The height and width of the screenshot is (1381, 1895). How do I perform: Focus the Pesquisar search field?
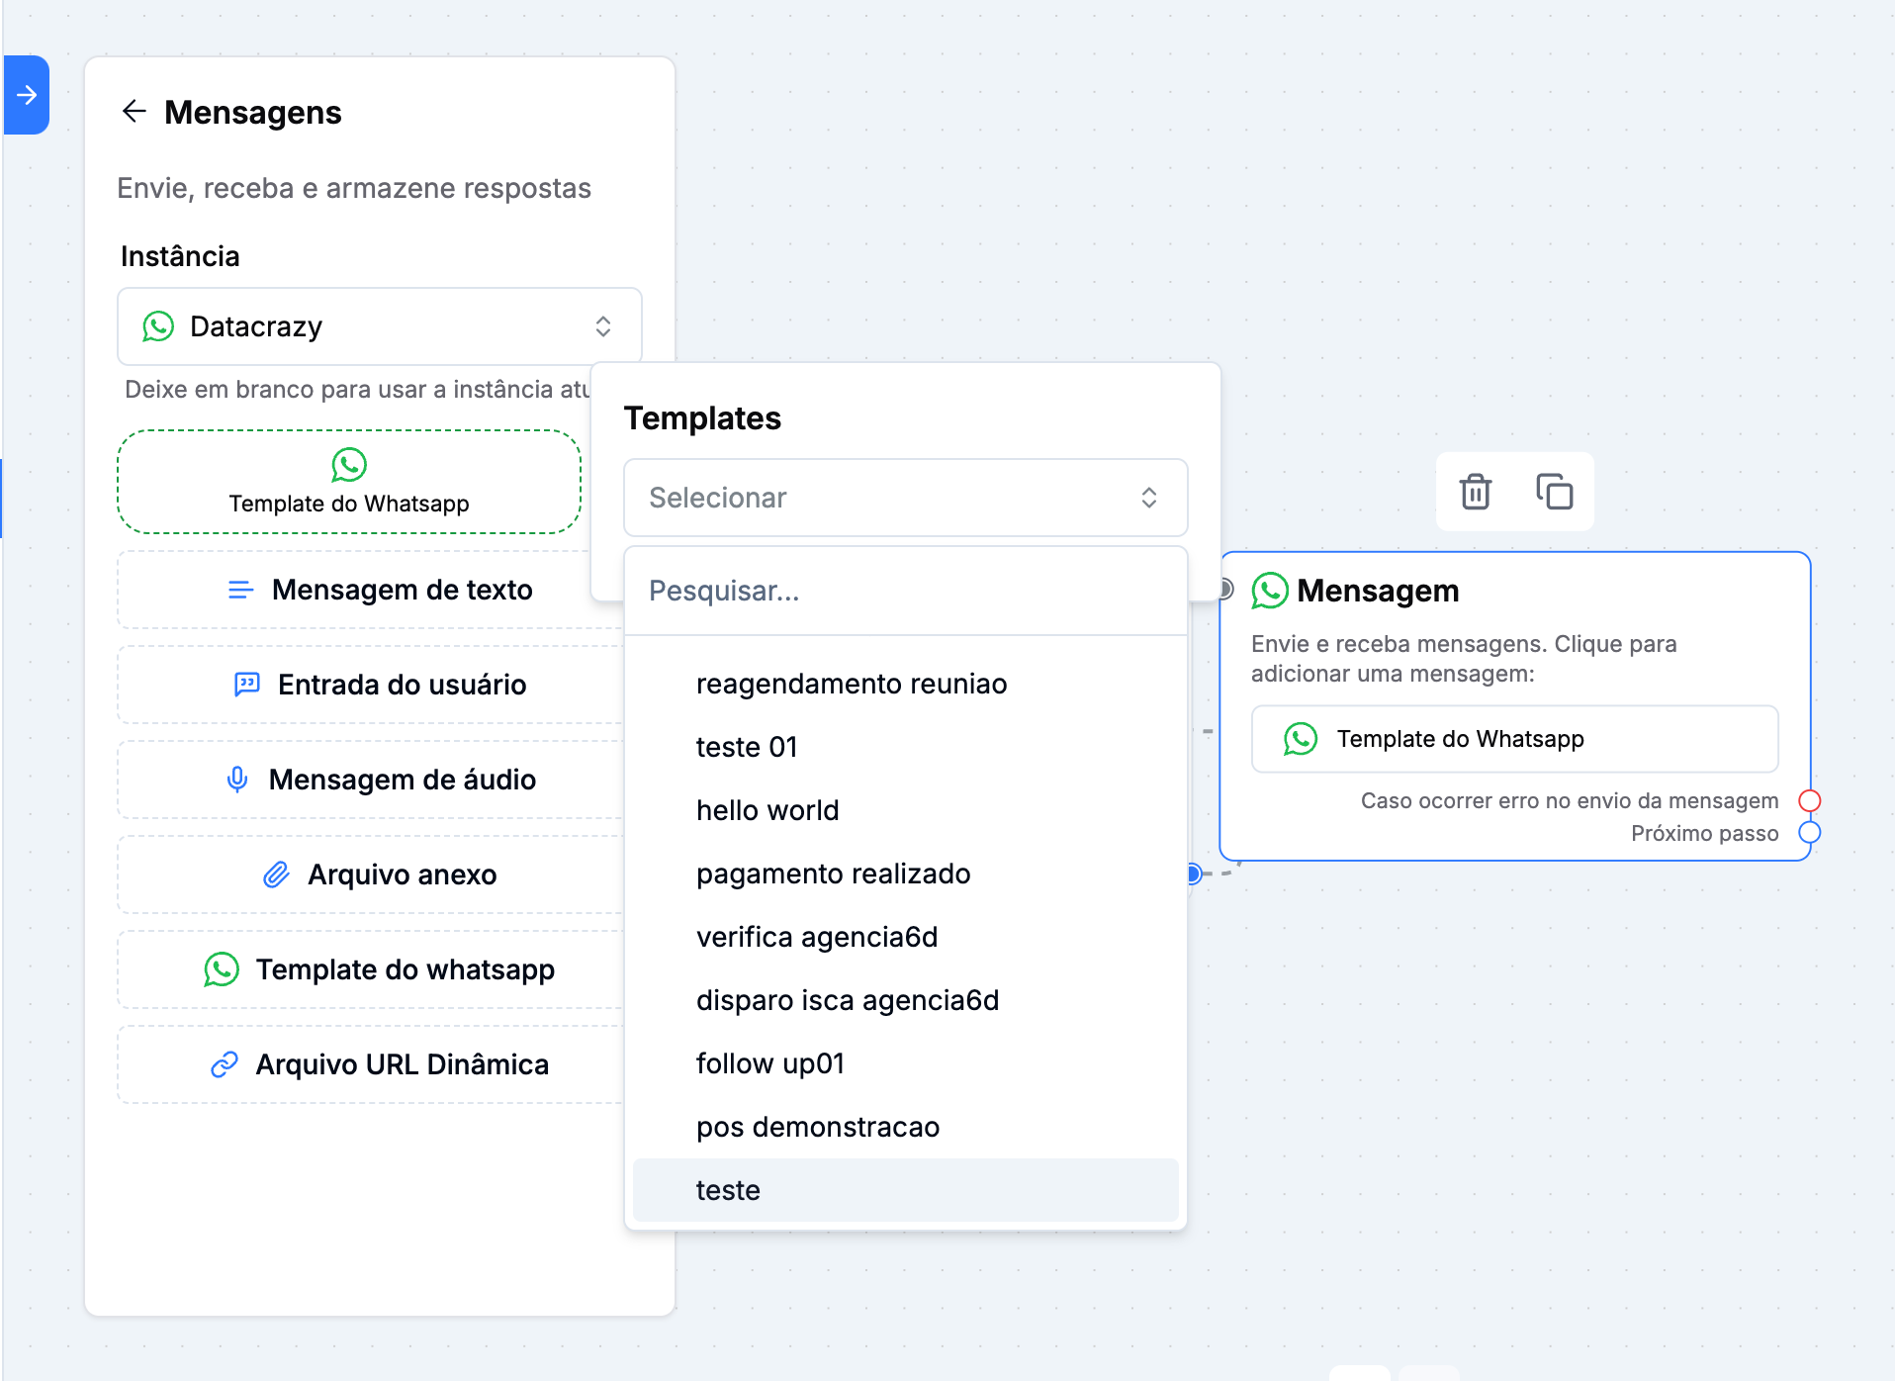pyautogui.click(x=905, y=591)
